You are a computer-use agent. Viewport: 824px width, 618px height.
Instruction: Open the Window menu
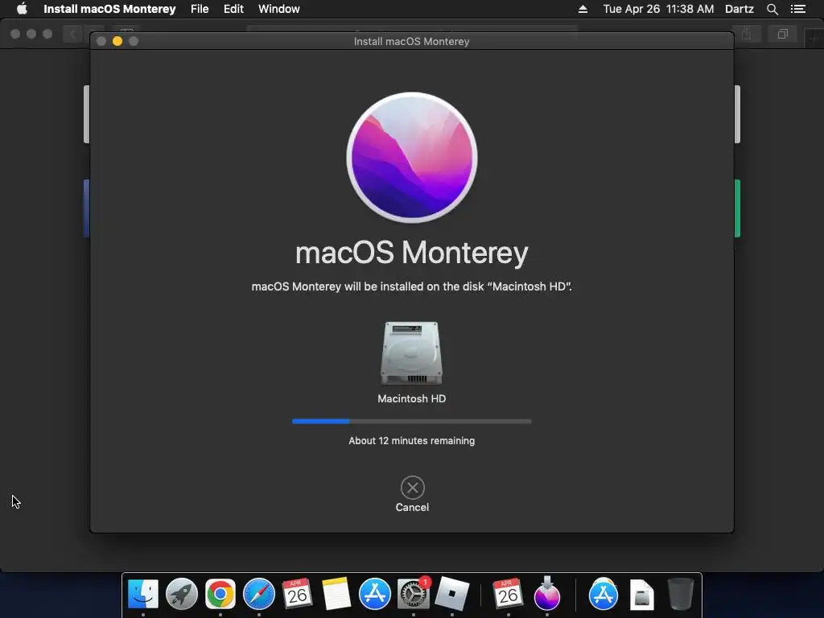click(x=278, y=9)
